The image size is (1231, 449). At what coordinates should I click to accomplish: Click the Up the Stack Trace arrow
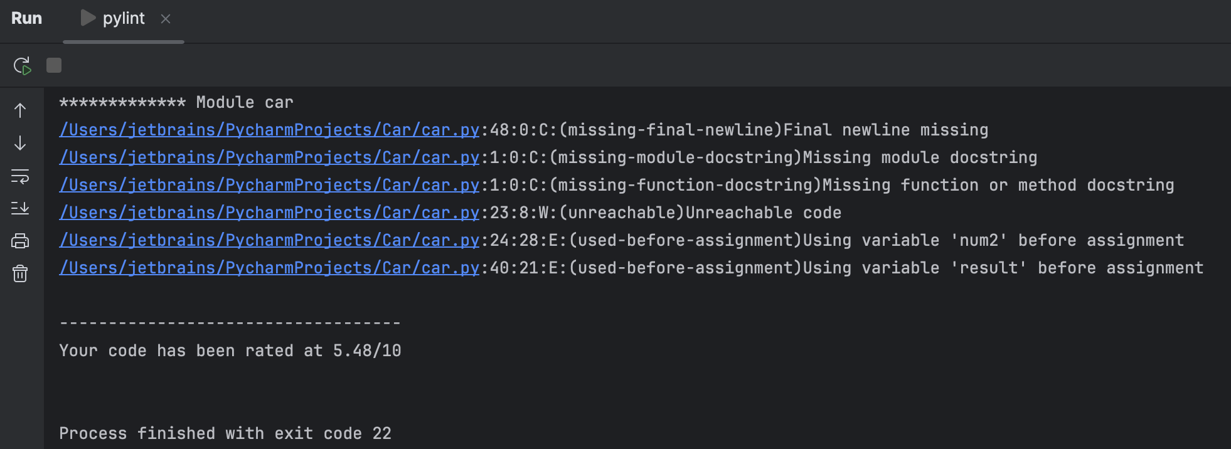[19, 110]
